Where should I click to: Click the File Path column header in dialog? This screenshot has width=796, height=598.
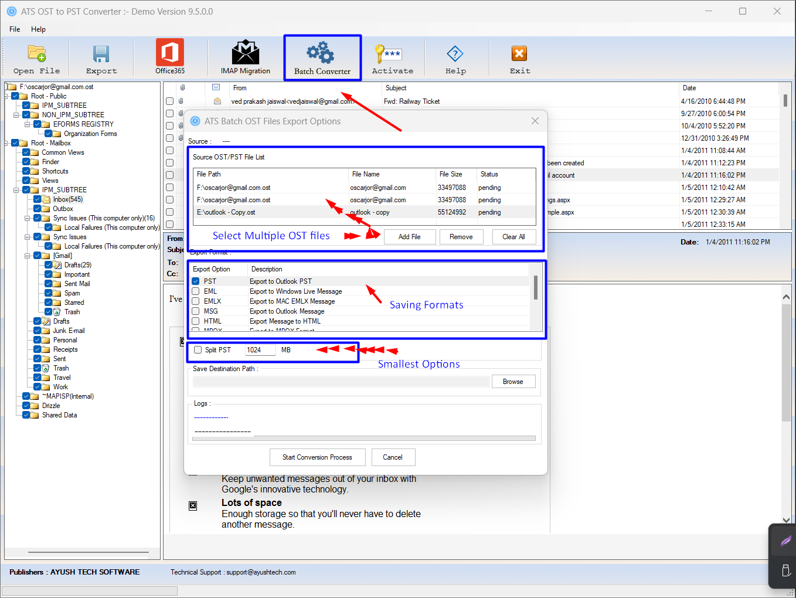point(271,174)
